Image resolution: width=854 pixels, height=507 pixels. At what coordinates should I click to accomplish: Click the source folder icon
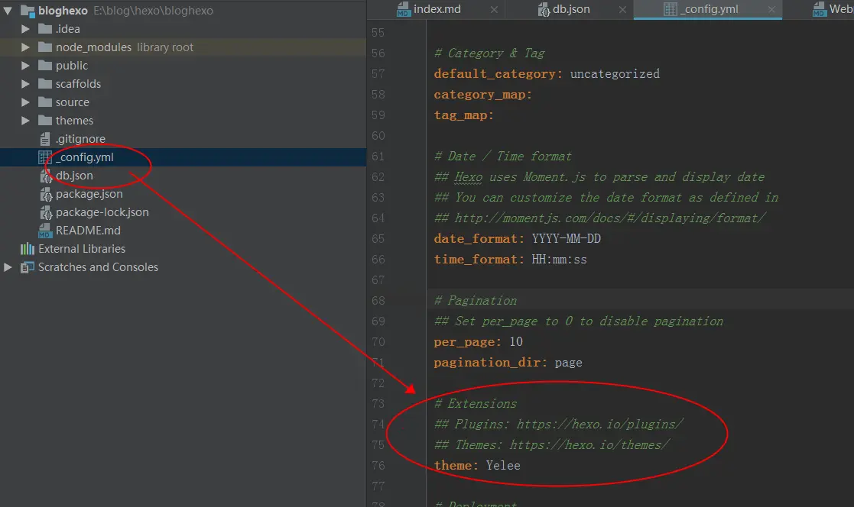pyautogui.click(x=45, y=102)
